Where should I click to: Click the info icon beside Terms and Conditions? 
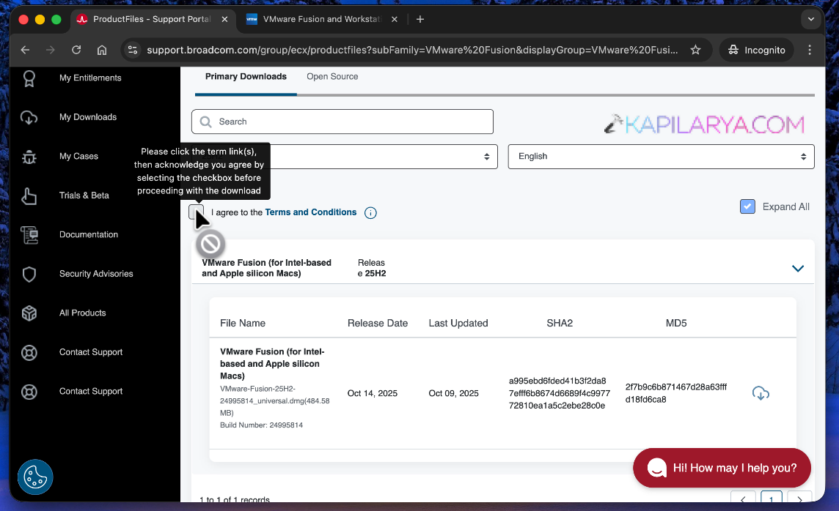[x=370, y=213]
